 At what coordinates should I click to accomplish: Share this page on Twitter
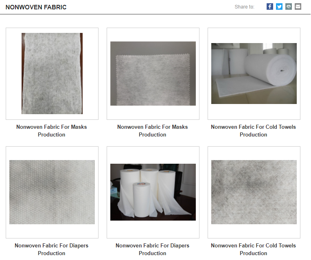click(279, 6)
